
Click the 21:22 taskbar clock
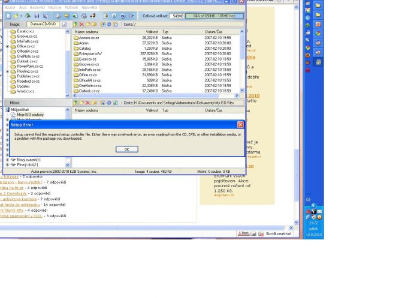coord(314,223)
